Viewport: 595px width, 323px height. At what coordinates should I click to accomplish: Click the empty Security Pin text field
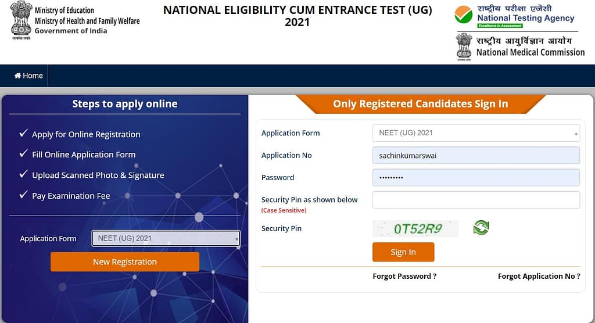click(476, 200)
